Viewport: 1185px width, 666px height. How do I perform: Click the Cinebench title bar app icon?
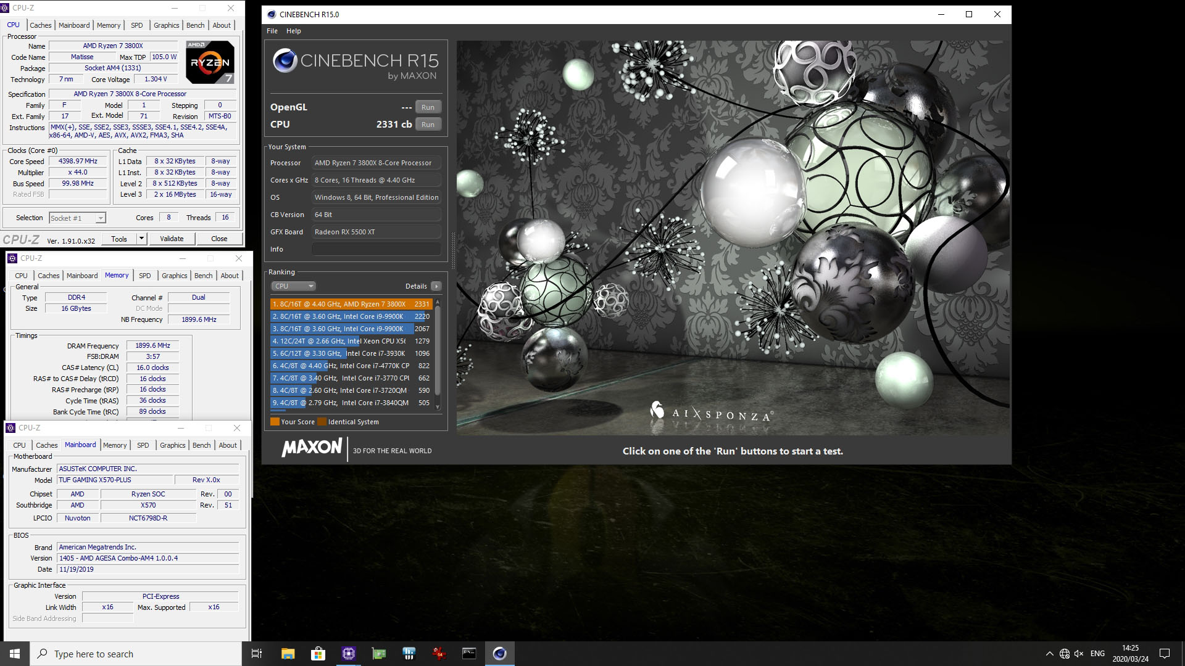click(271, 14)
